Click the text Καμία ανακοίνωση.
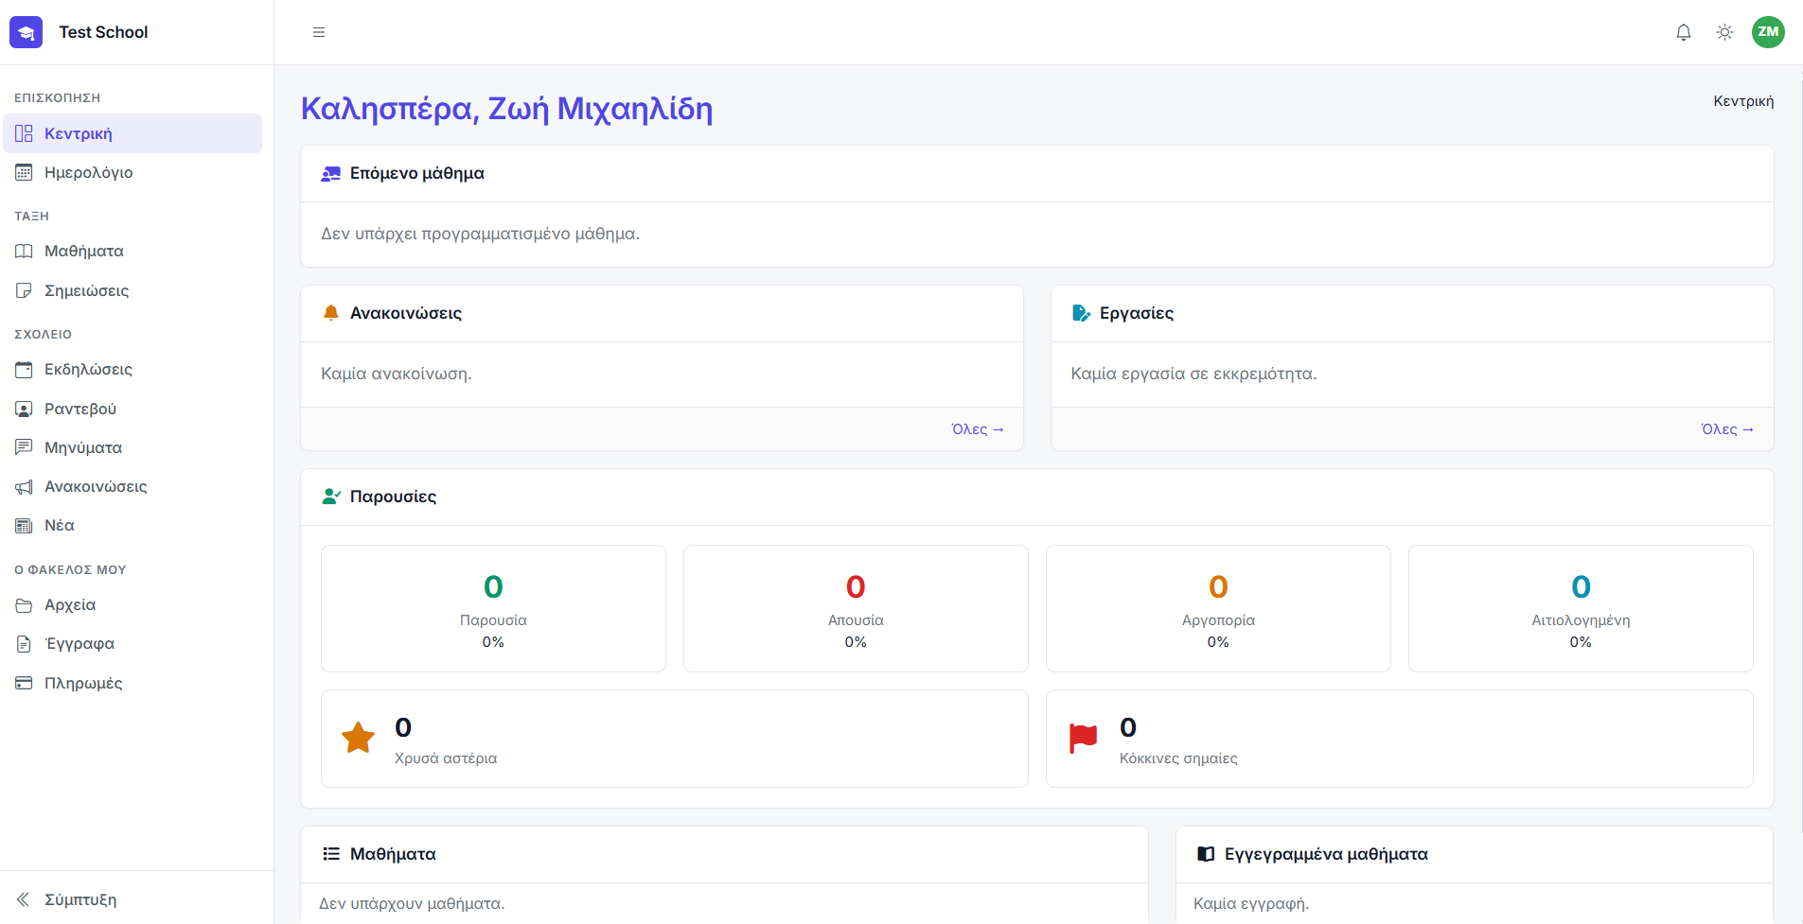 [x=396, y=374]
